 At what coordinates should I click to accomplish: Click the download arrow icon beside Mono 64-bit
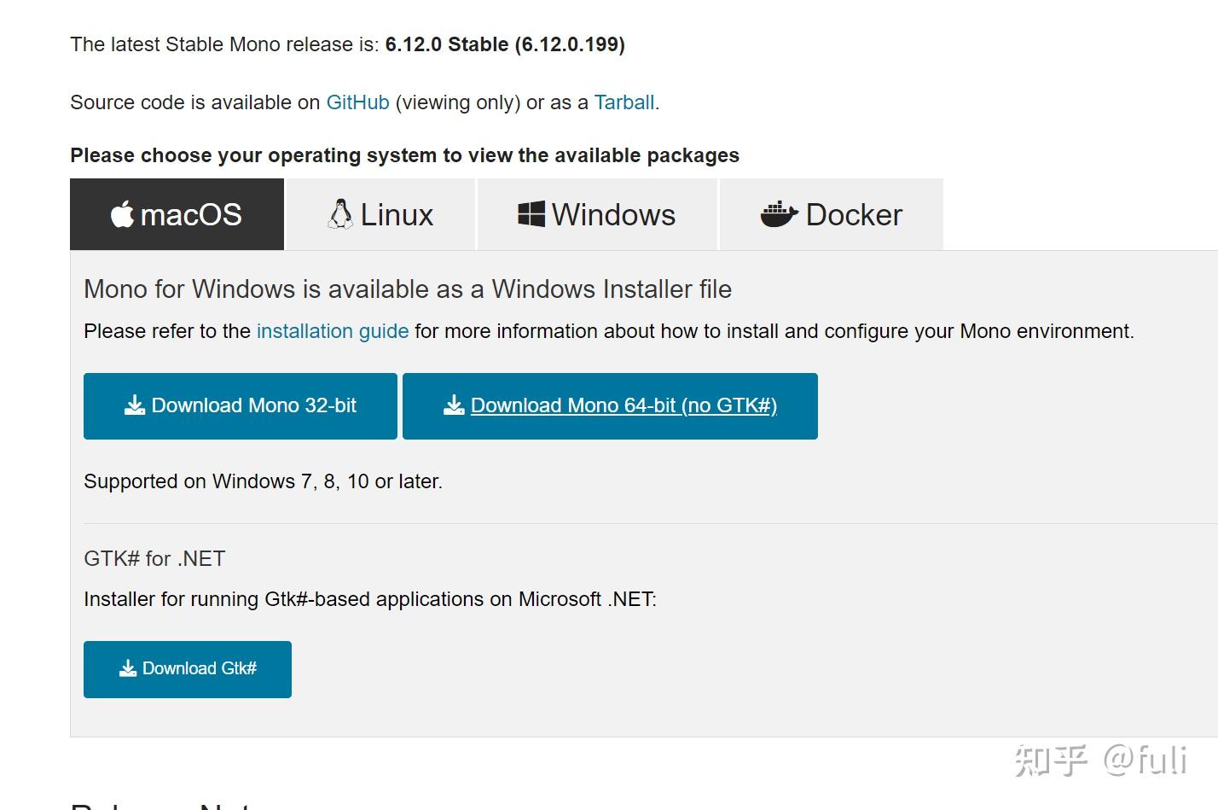tap(454, 405)
